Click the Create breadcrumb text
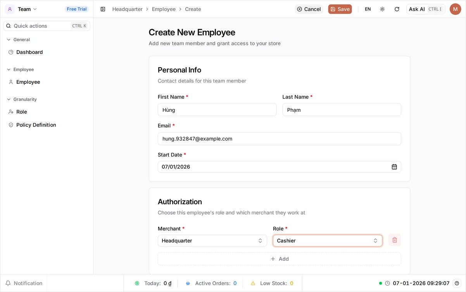The image size is (466, 292). coord(193,9)
